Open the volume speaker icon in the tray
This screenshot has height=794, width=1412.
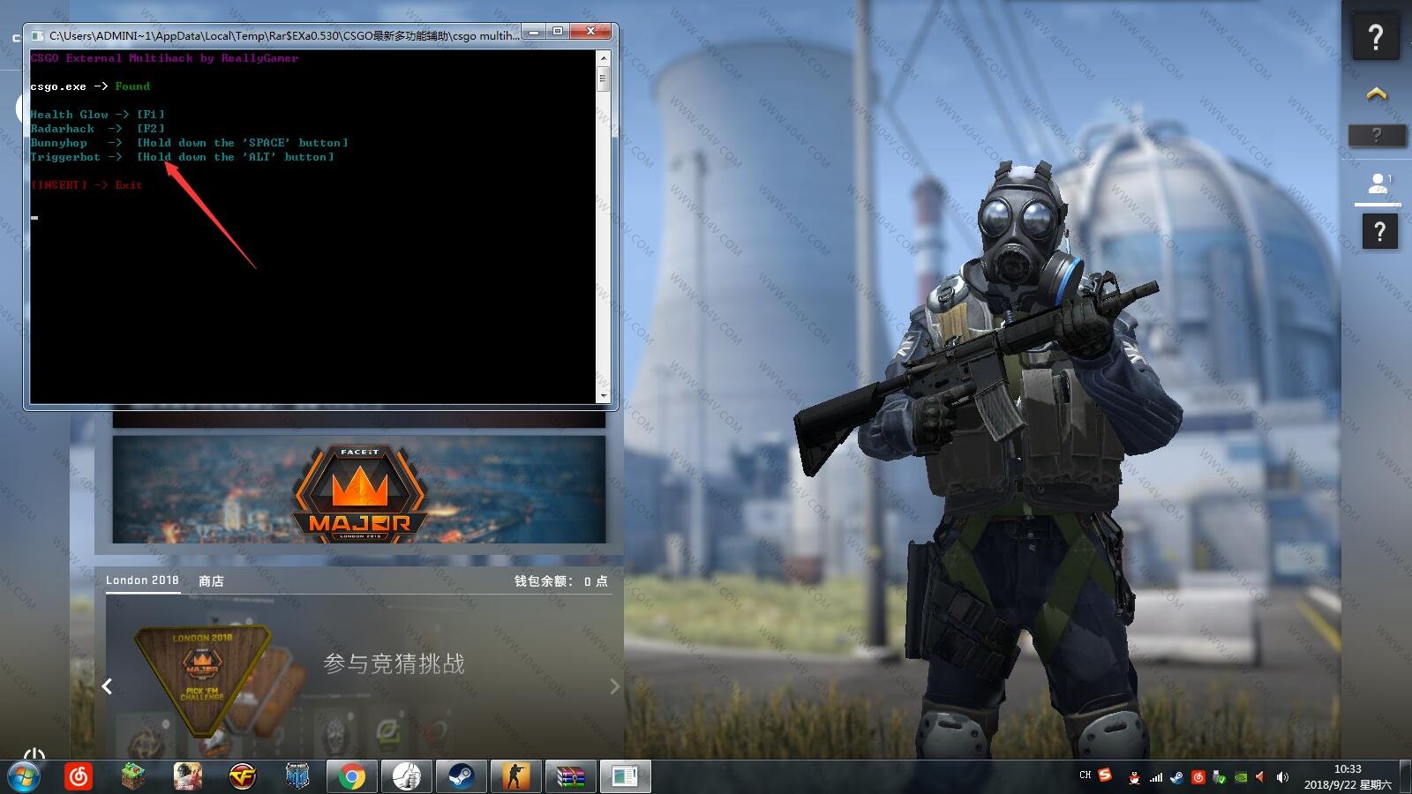[1282, 777]
